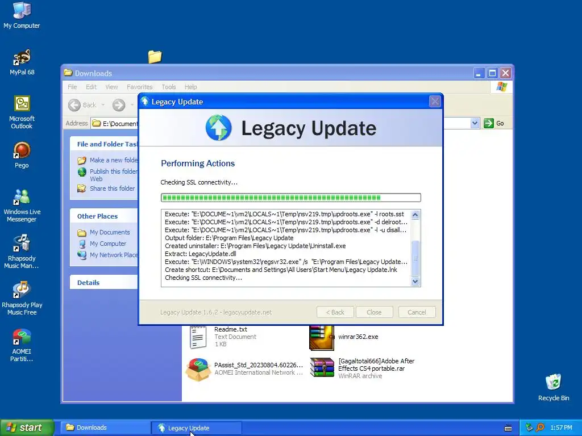Select the Adobe After Effects CS4 rar archive icon
The image size is (582, 436).
322,367
